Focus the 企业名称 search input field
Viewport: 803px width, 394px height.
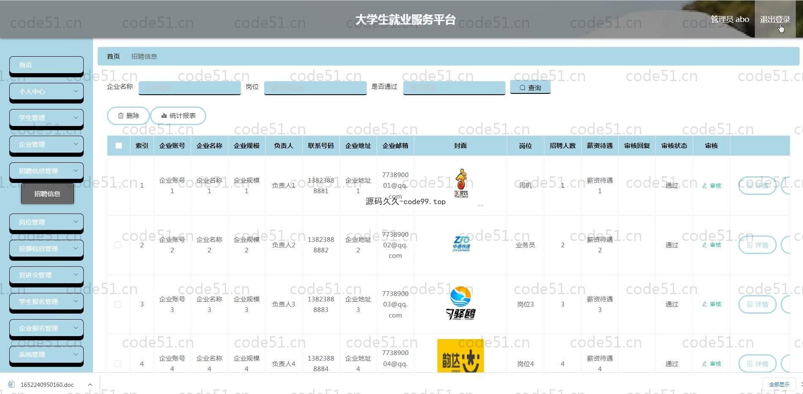coord(189,88)
